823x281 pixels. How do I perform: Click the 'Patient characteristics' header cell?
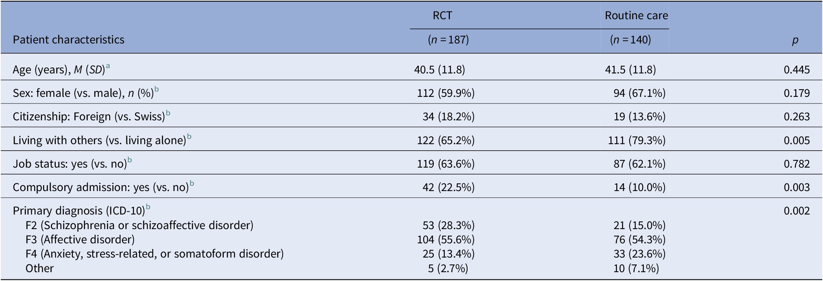[x=68, y=40]
